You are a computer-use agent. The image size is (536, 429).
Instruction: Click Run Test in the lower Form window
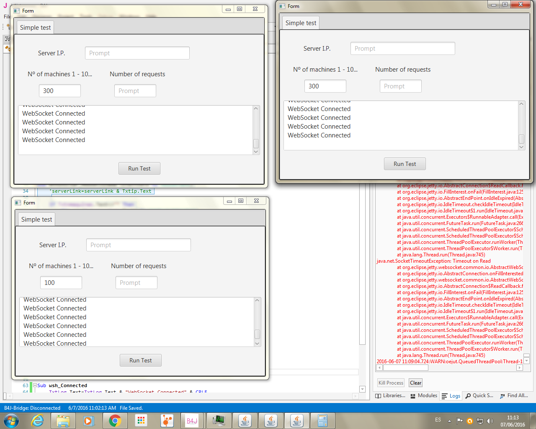[x=141, y=360]
